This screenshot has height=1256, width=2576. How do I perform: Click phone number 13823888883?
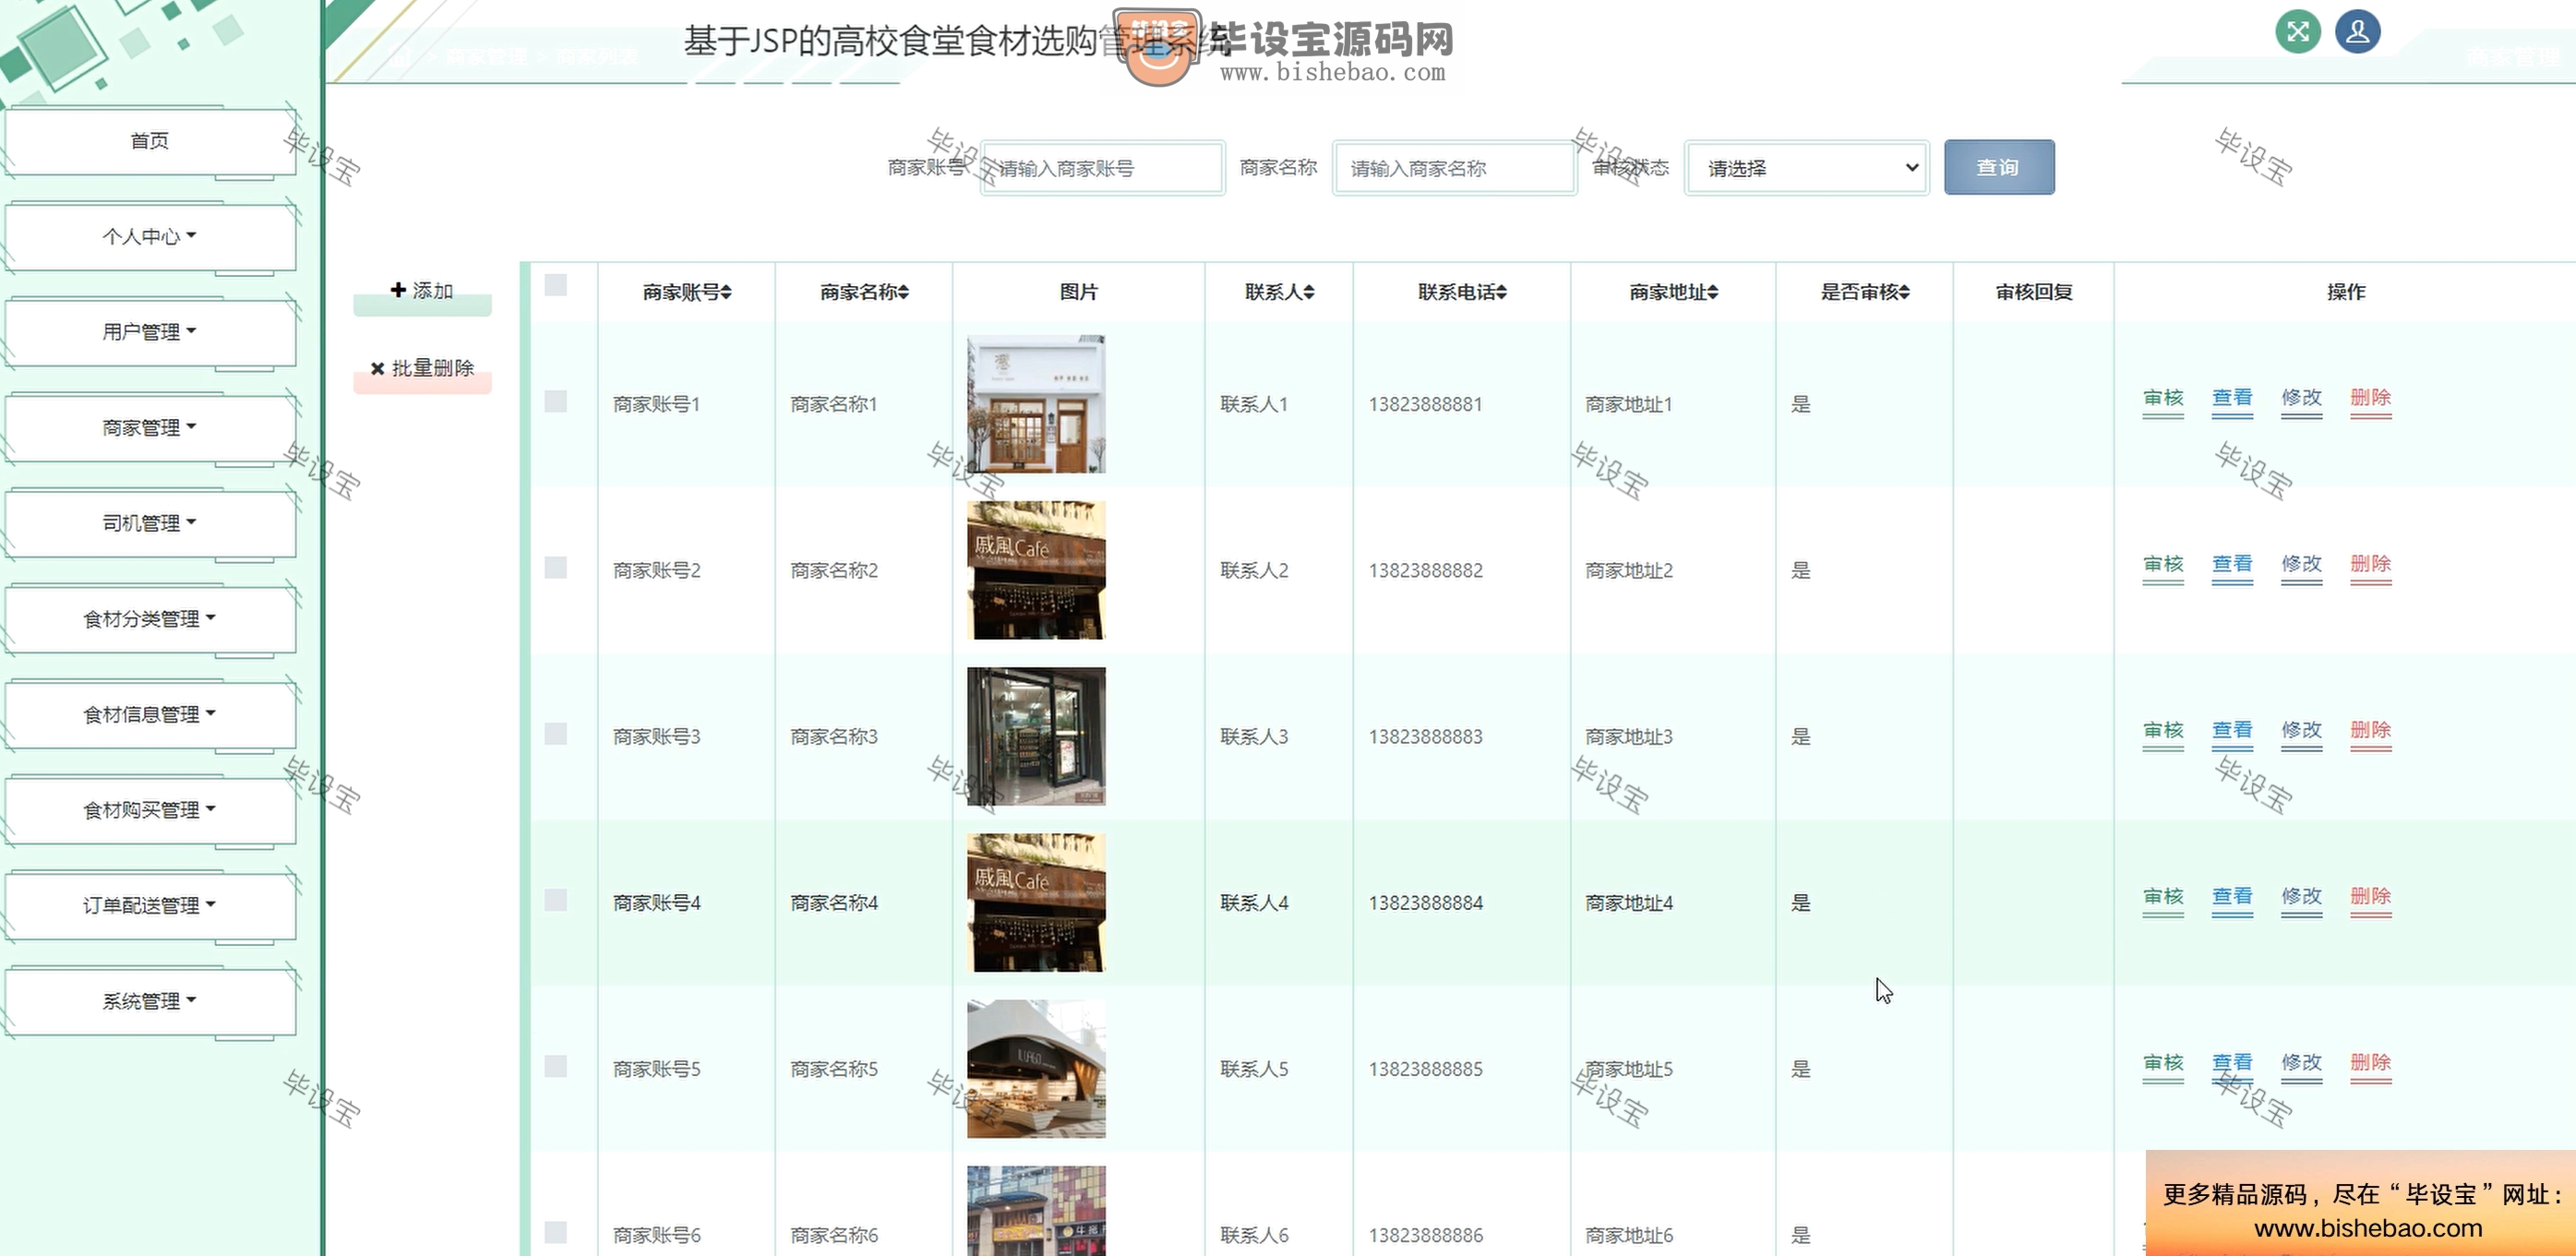pos(1425,737)
